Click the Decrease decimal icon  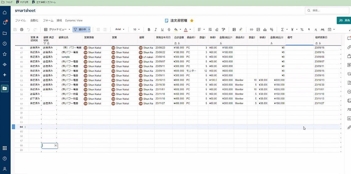pyautogui.click(x=316, y=29)
